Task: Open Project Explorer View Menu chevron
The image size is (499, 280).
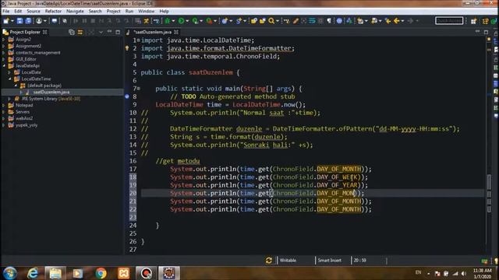Action: [101, 32]
